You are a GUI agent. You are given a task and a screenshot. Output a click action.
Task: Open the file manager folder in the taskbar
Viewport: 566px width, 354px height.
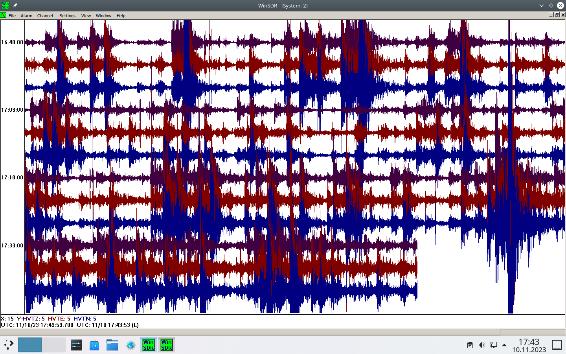click(x=112, y=345)
